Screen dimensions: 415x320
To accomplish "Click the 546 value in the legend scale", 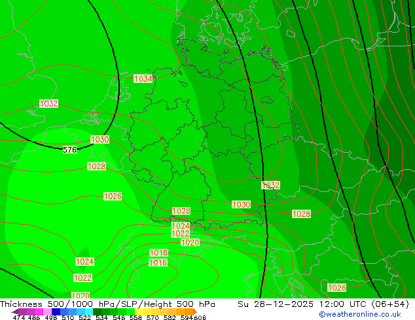I will click(x=118, y=318).
